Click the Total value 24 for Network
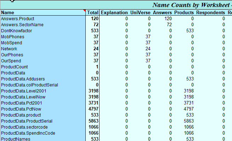 pyautogui.click(x=96, y=49)
